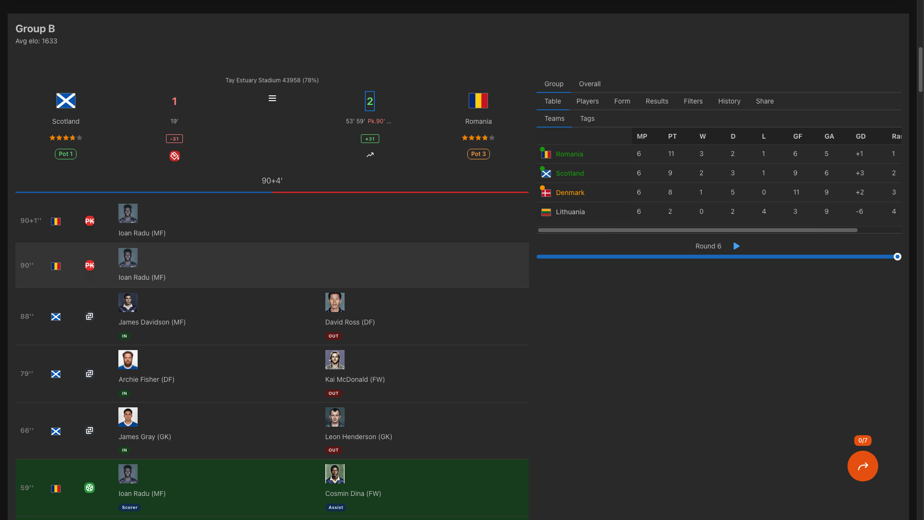This screenshot has height=520, width=924.
Task: Click Lithuania flag in standings table
Action: click(546, 212)
